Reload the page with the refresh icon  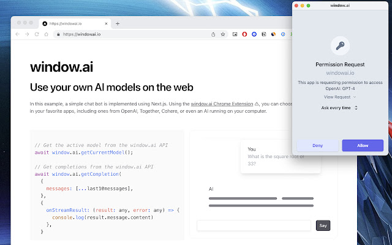[37, 34]
